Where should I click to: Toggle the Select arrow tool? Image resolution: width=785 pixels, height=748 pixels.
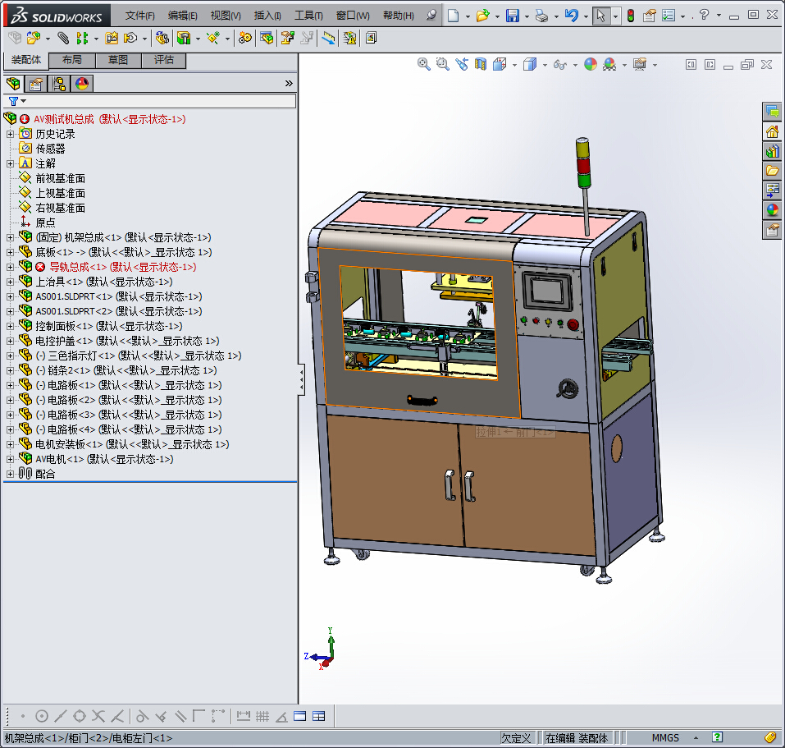pos(600,16)
